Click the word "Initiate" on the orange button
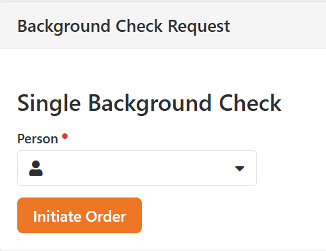 point(58,217)
